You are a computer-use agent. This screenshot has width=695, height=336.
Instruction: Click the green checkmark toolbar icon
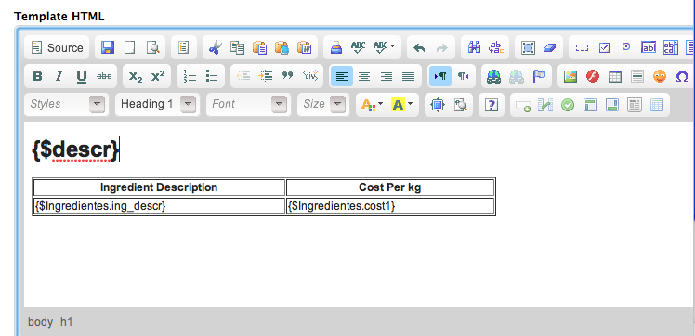[x=568, y=105]
